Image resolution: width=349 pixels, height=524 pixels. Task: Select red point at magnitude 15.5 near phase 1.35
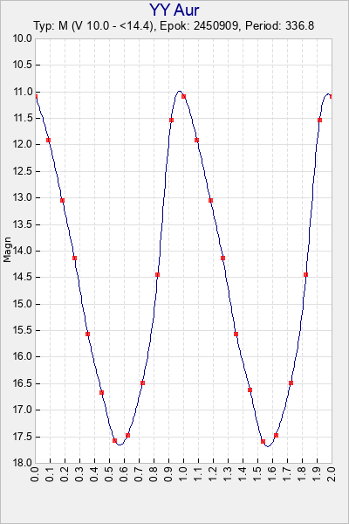[x=236, y=334]
